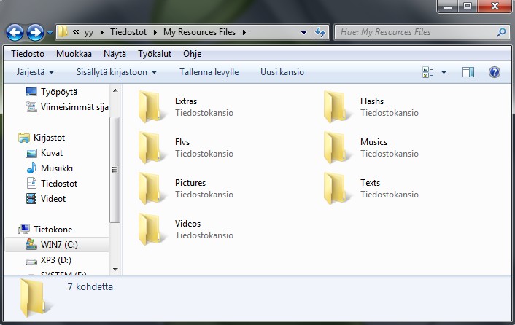Select XP3 (D:) drive

[x=56, y=260]
